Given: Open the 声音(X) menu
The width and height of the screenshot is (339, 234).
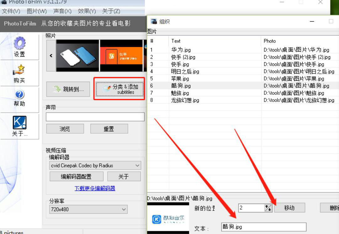Looking at the screenshot, I should 62,11.
